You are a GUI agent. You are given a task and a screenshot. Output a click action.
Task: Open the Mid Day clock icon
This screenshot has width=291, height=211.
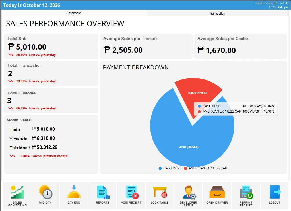click(45, 192)
